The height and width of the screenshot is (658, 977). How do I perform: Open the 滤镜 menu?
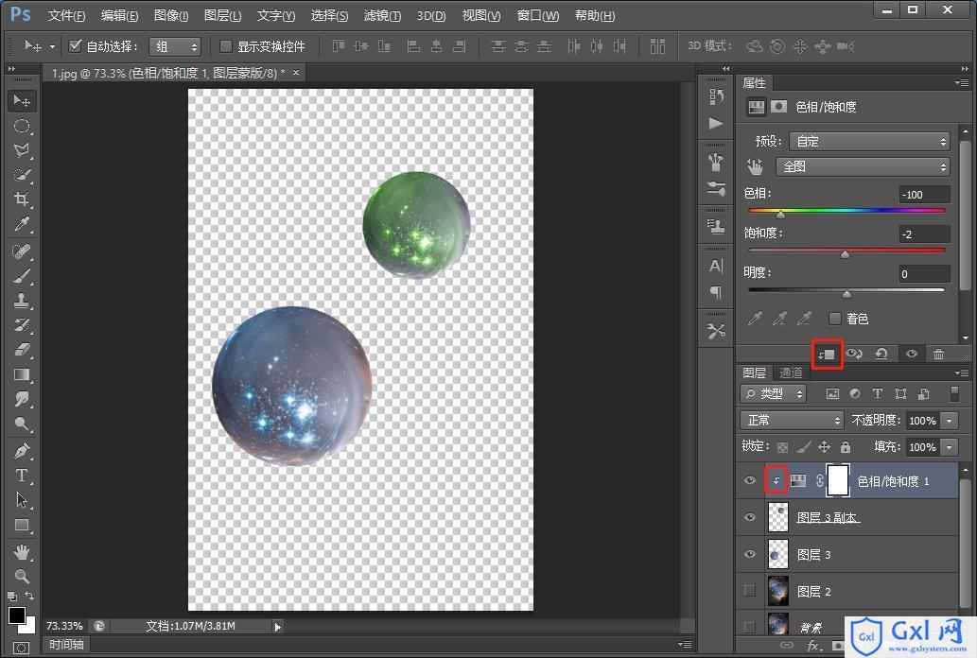pyautogui.click(x=382, y=15)
